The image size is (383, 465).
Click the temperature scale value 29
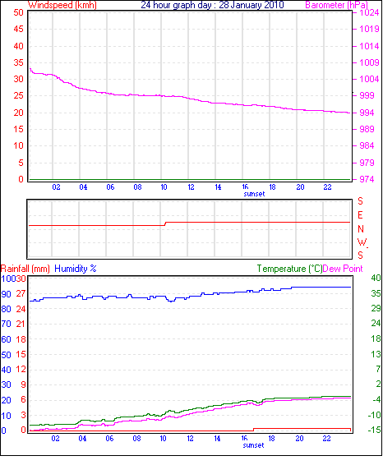(x=376, y=308)
